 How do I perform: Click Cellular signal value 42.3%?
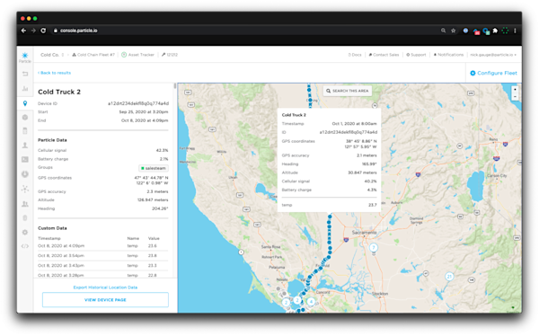pyautogui.click(x=162, y=150)
